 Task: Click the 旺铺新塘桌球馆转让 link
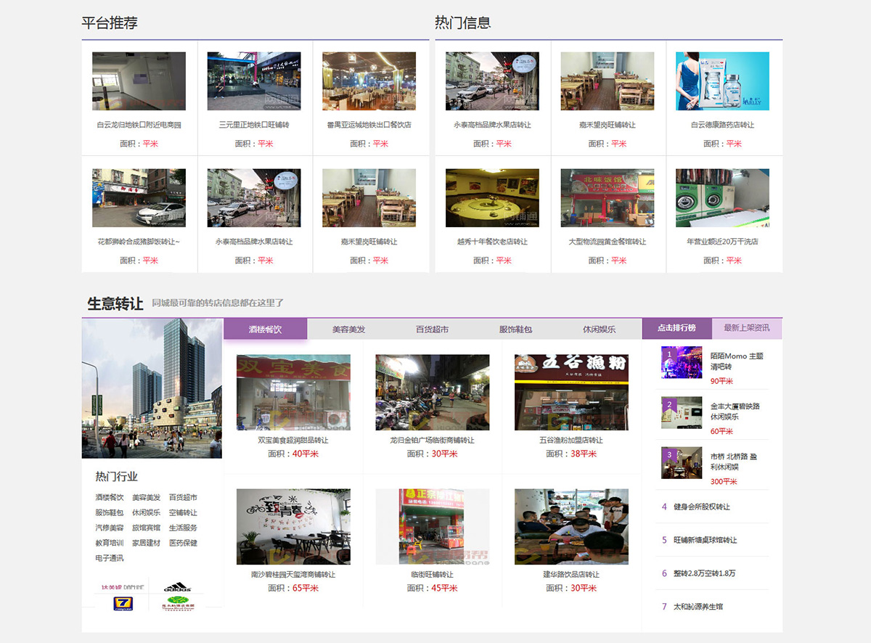click(x=705, y=540)
